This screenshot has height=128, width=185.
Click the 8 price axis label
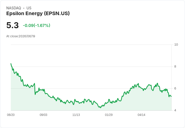click(x=175, y=67)
